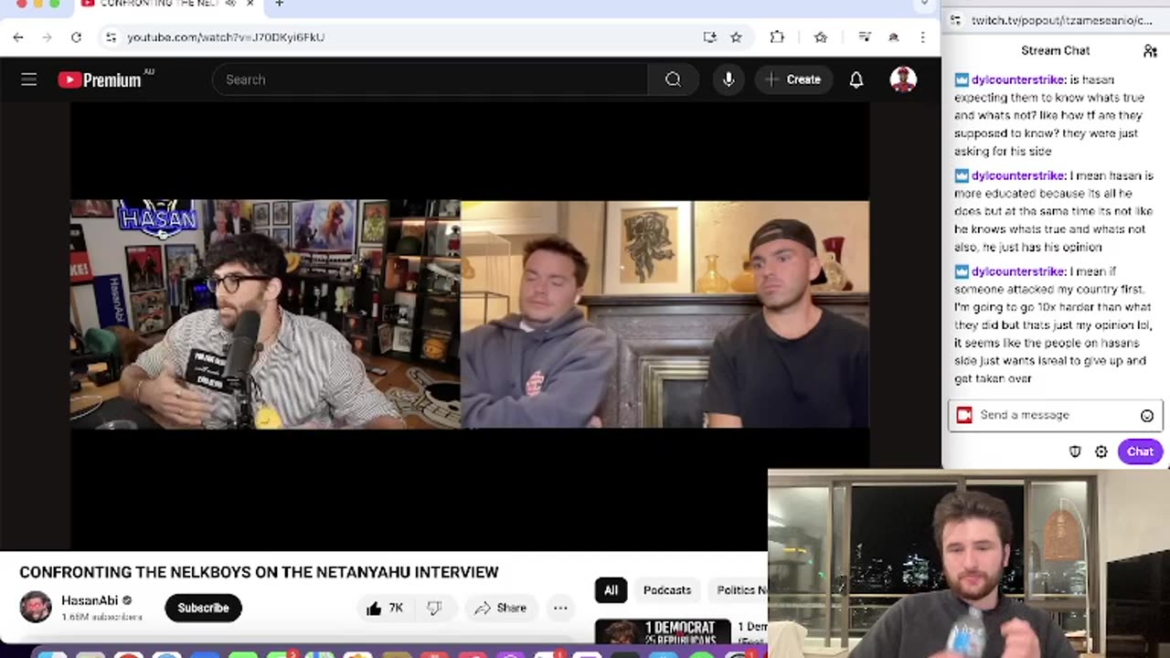1170x658 pixels.
Task: Open the Twitch chat settings gear
Action: 1101,451
